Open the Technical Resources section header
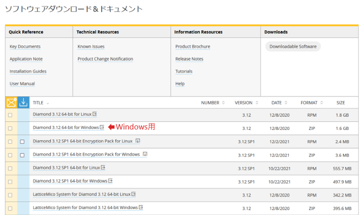Image resolution: width=362 pixels, height=215 pixels. (98, 32)
